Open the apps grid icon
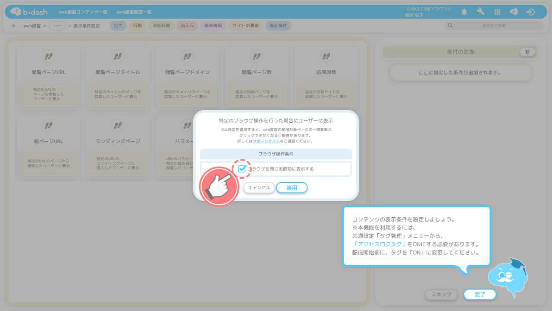 pos(497,12)
